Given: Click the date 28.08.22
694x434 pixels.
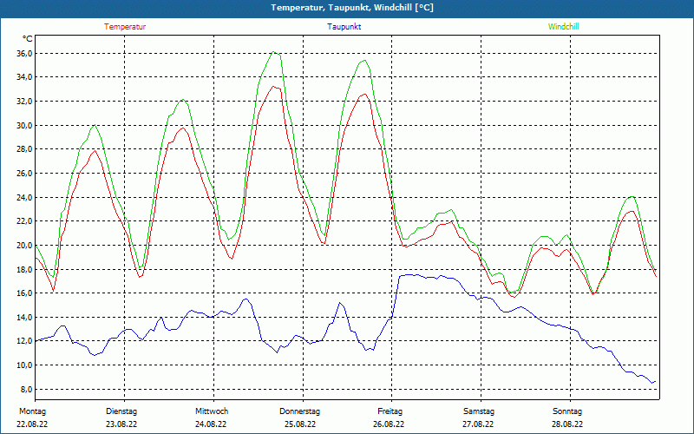Looking at the screenshot, I should tap(567, 424).
